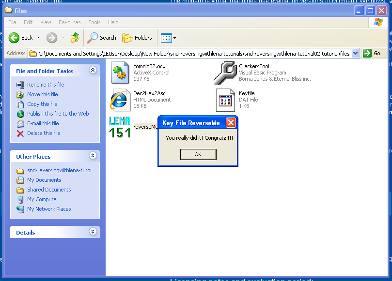Click Delete this file
Viewport: 392px width, 281px height.
44,133
